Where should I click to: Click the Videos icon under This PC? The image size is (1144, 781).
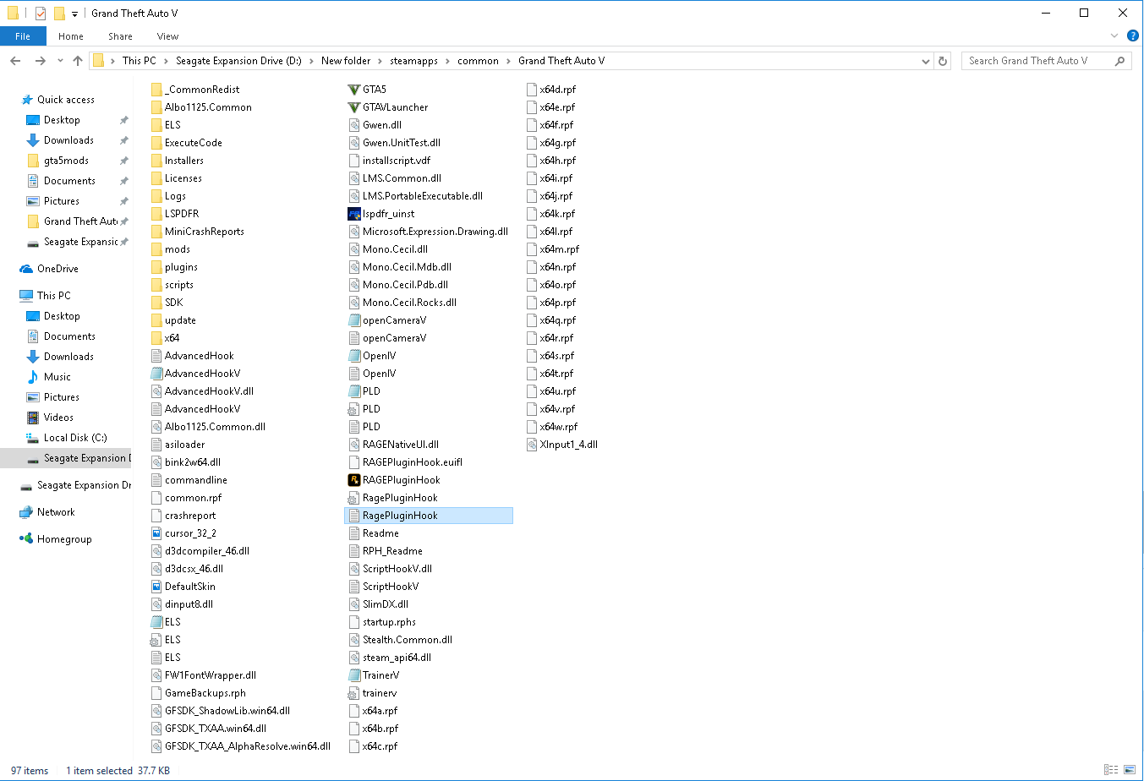(33, 418)
